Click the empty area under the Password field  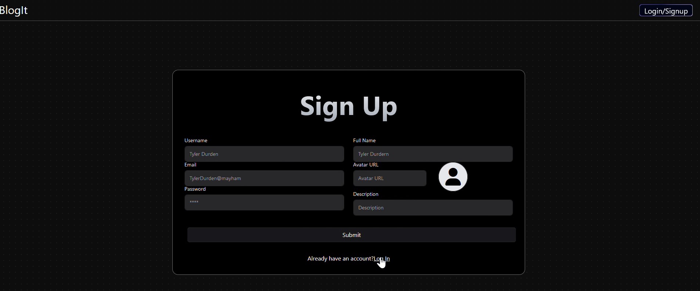click(x=264, y=218)
